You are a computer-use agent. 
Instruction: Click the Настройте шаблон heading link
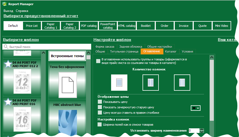click(112, 40)
